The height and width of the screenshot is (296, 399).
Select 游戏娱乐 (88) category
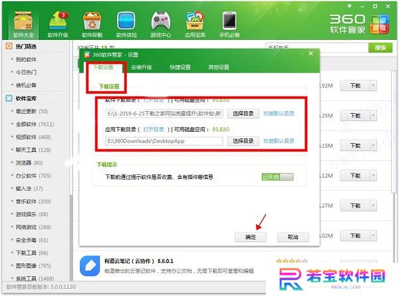[32, 214]
